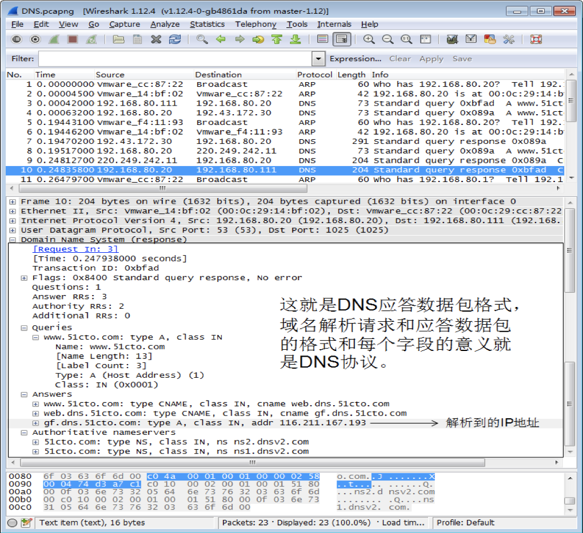Expand the Frame 10 tree node

pos(13,201)
